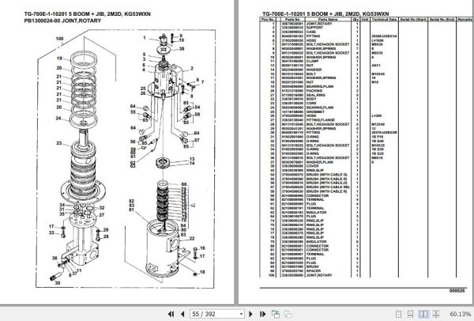Image resolution: width=474 pixels, height=321 pixels.
Task: Switch to single page view
Action: (x=398, y=314)
